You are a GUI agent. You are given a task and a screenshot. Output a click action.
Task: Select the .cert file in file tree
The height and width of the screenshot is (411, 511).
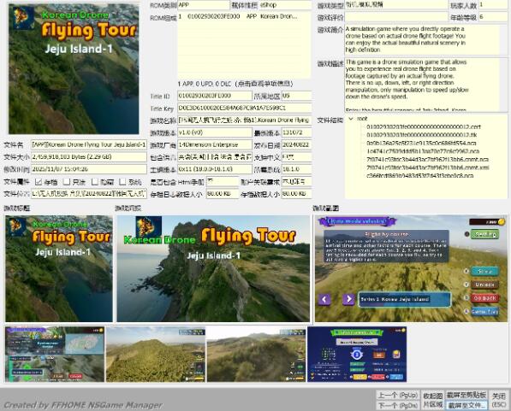point(424,126)
